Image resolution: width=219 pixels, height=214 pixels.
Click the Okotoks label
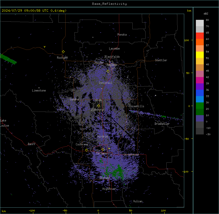pos(105,178)
